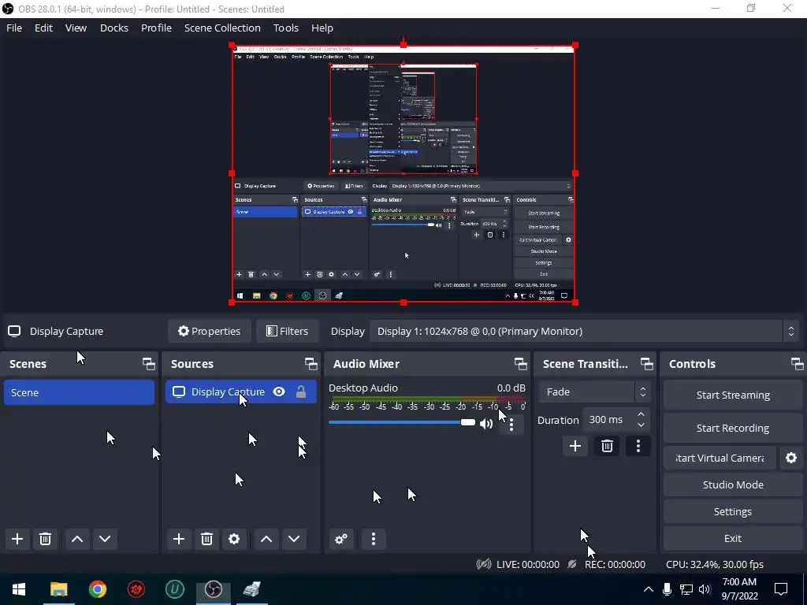Image resolution: width=807 pixels, height=605 pixels.
Task: Click CPU 32.4%, 30.00 fps status
Action: [714, 564]
